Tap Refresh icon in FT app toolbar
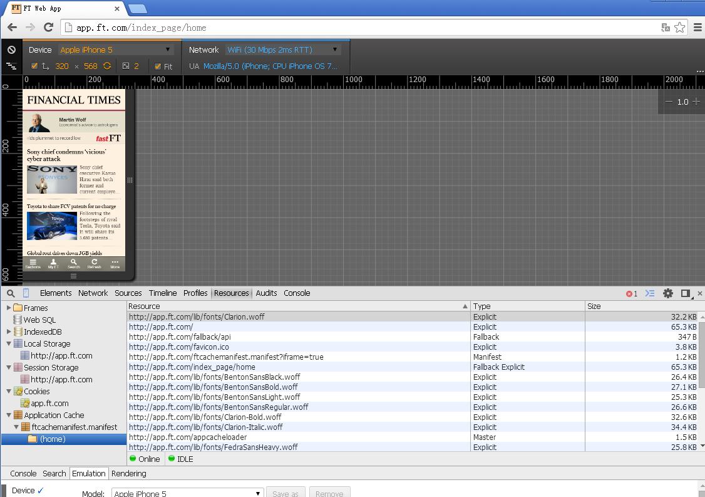The image size is (705, 497). (x=95, y=263)
